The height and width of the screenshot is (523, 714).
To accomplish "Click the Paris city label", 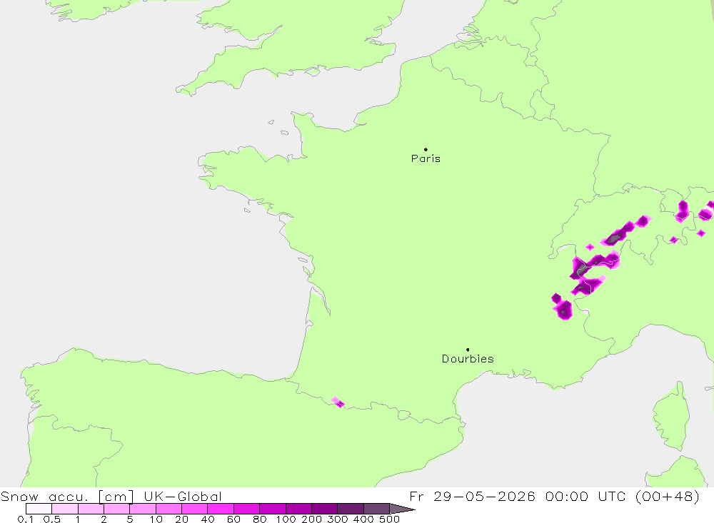I will tap(426, 158).
